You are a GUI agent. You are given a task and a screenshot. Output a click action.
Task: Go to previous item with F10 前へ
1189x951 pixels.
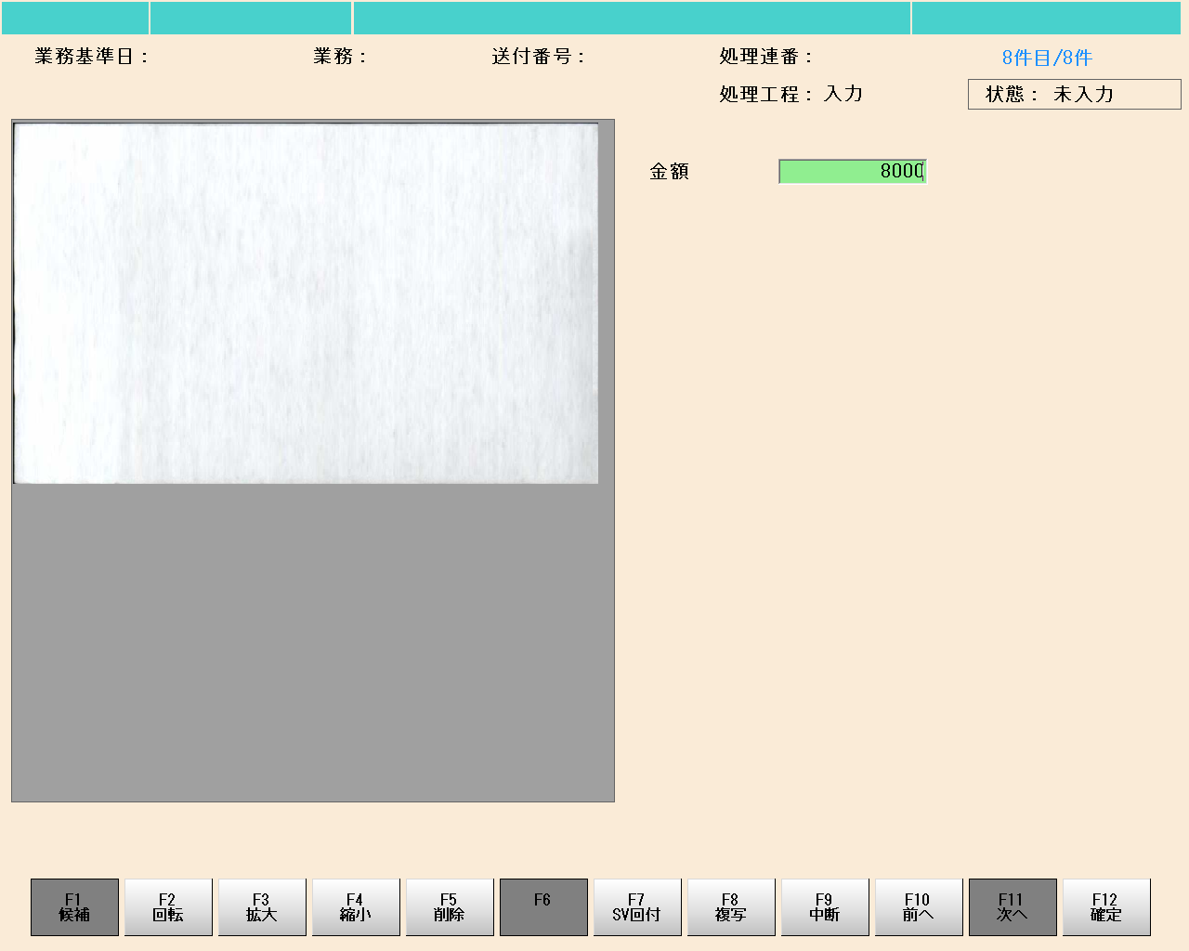point(919,906)
